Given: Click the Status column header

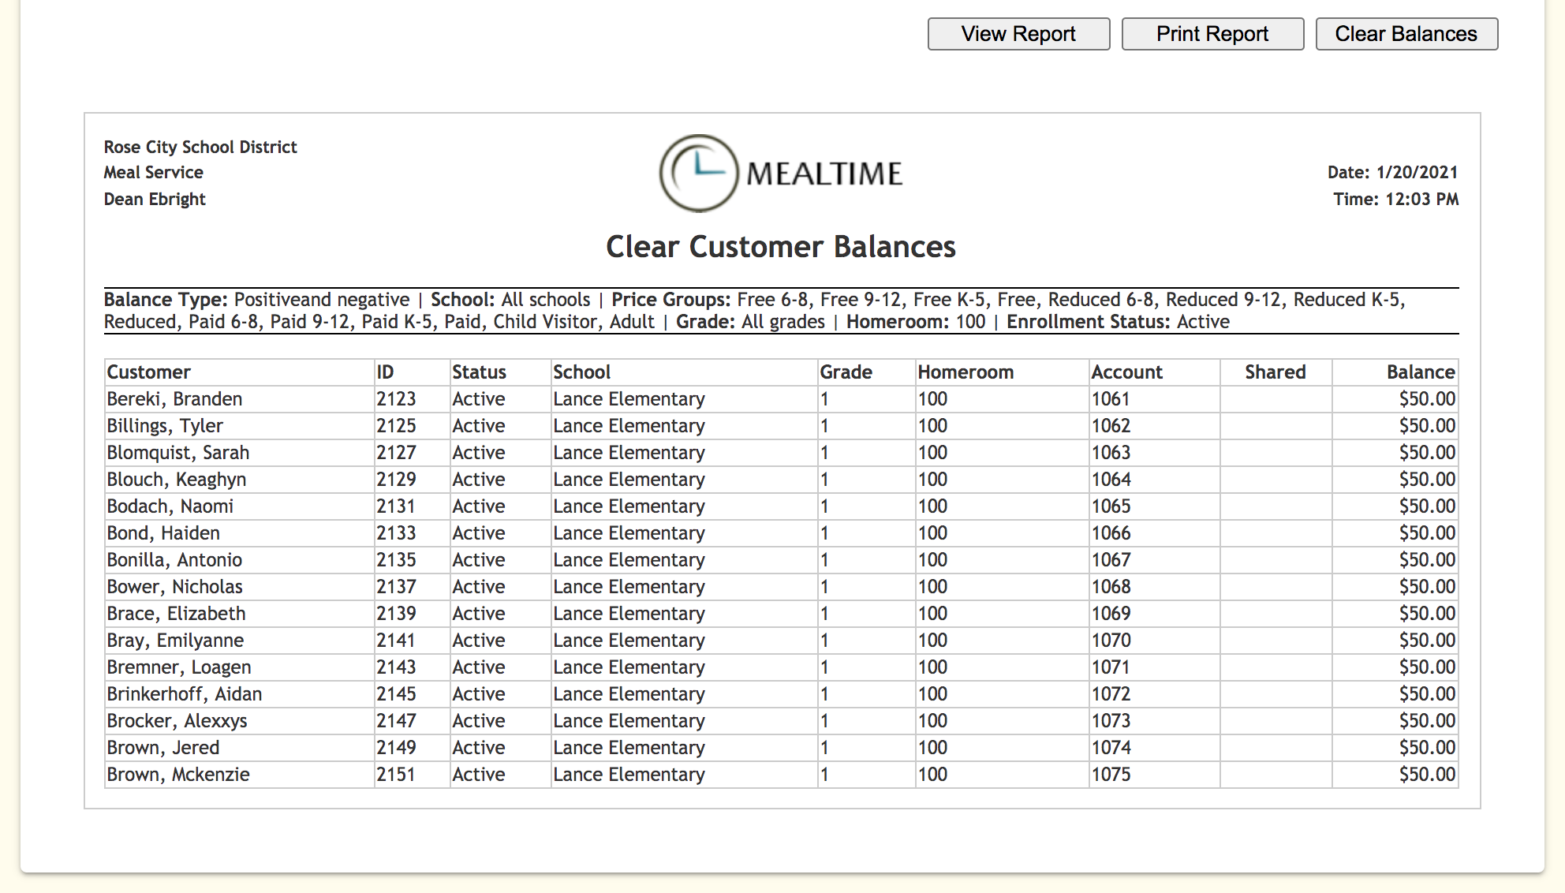Looking at the screenshot, I should tap(479, 372).
